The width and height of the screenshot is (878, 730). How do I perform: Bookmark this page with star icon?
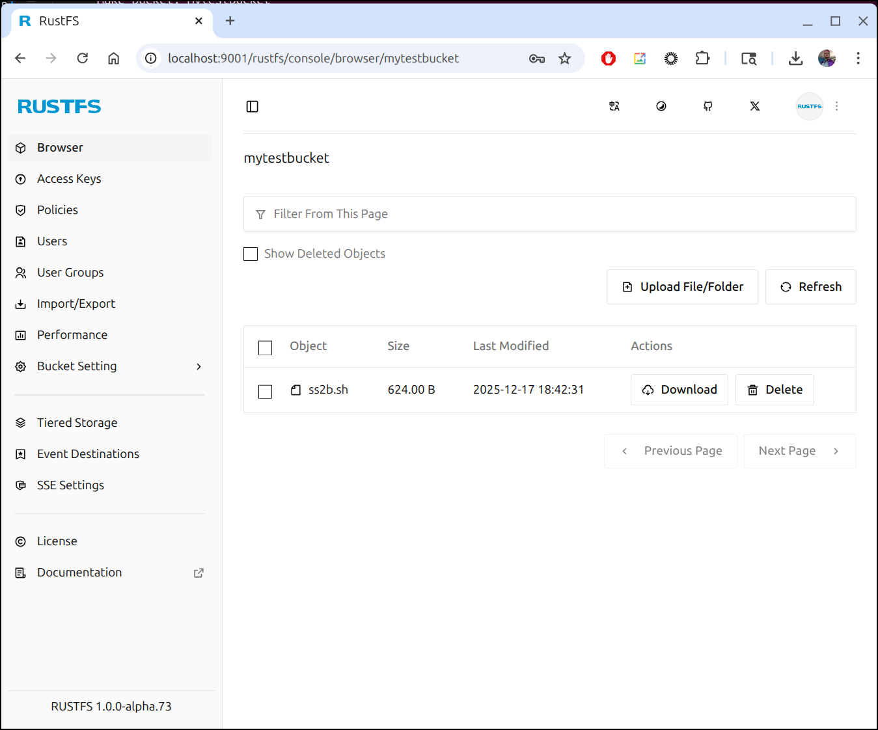click(x=564, y=59)
